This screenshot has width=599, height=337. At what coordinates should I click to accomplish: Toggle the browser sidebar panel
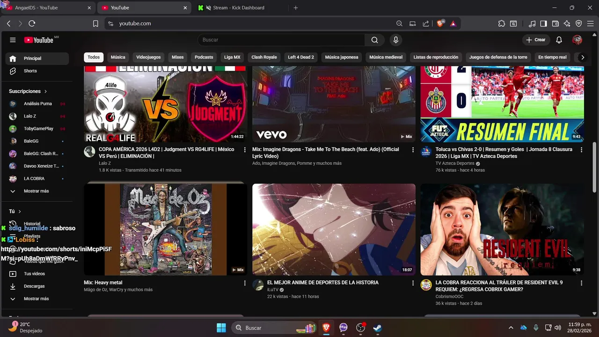pyautogui.click(x=543, y=23)
